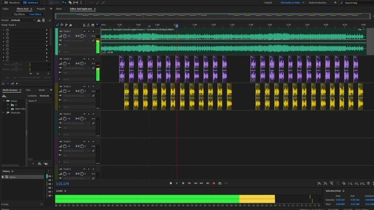Click the current time display 1:21.174
Image resolution: width=374 pixels, height=210 pixels.
pyautogui.click(x=62, y=184)
